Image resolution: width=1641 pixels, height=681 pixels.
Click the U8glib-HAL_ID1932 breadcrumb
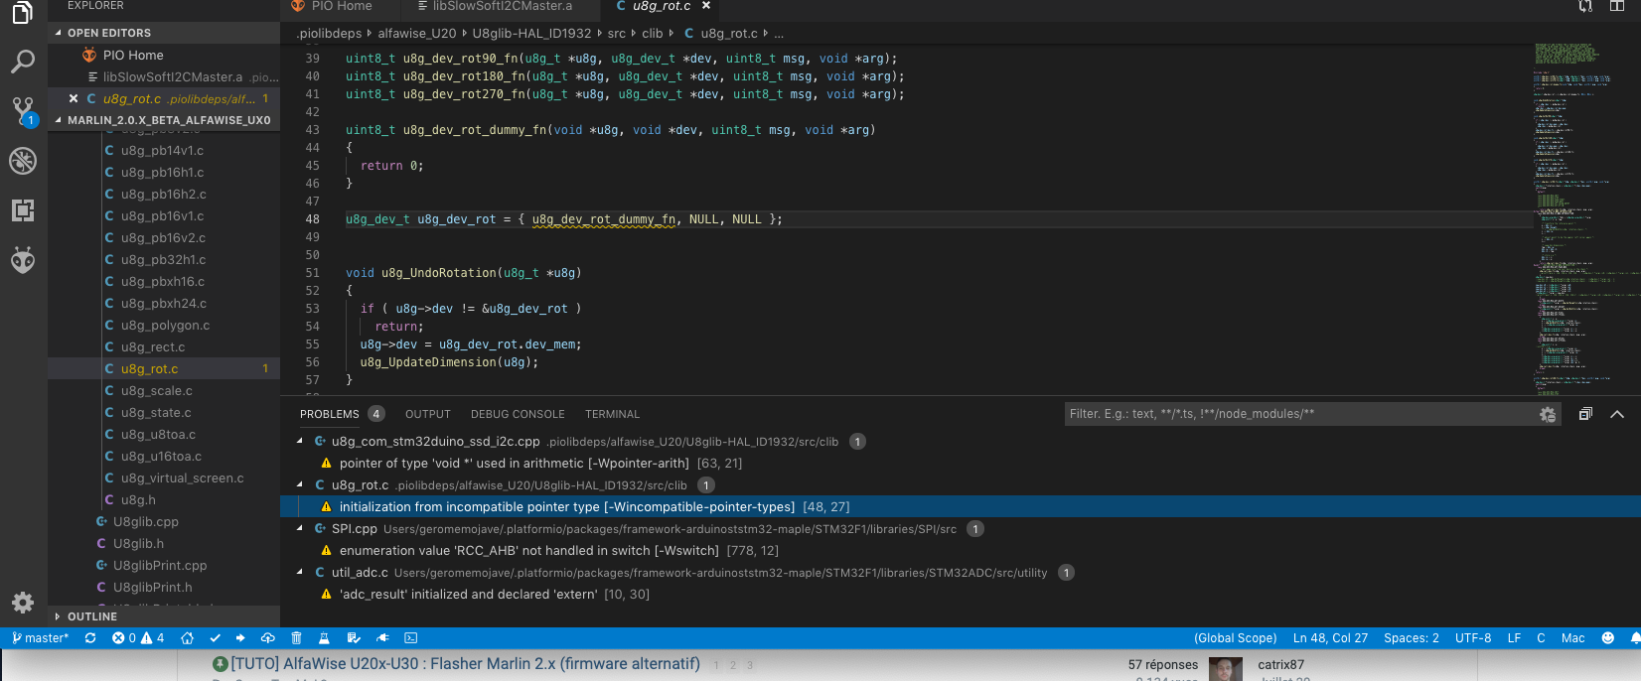[x=531, y=34]
